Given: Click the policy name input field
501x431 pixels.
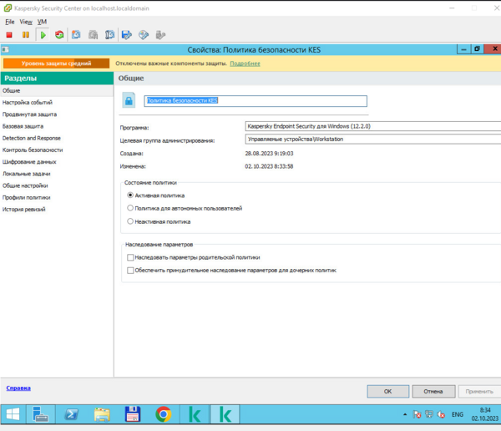Looking at the screenshot, I should 256,101.
